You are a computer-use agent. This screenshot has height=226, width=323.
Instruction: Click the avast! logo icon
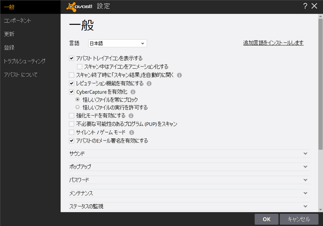click(x=79, y=6)
